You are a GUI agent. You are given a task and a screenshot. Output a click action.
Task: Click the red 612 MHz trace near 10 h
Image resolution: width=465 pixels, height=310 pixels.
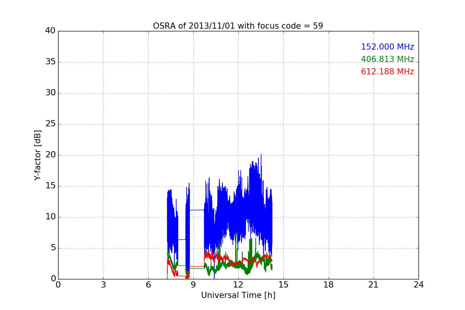click(x=208, y=255)
